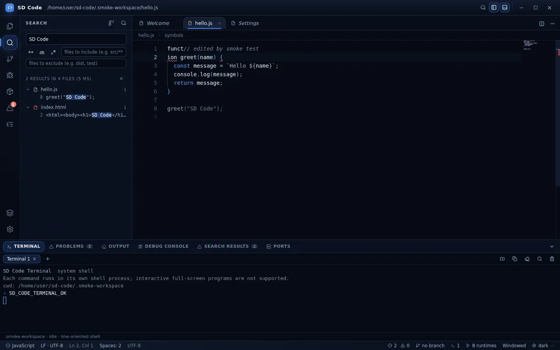Focus the files to exclude field
Image resolution: width=560 pixels, height=350 pixels.
point(76,63)
